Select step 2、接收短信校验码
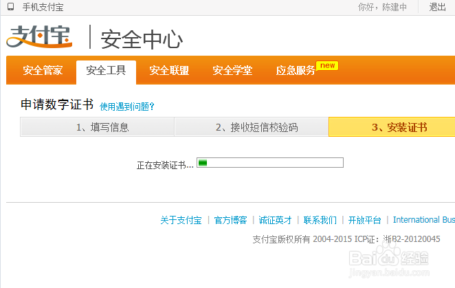Image resolution: width=455 pixels, height=288 pixels. pos(252,127)
